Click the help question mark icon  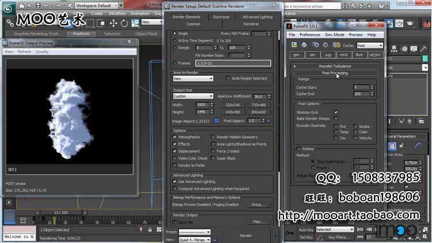coord(381,6)
